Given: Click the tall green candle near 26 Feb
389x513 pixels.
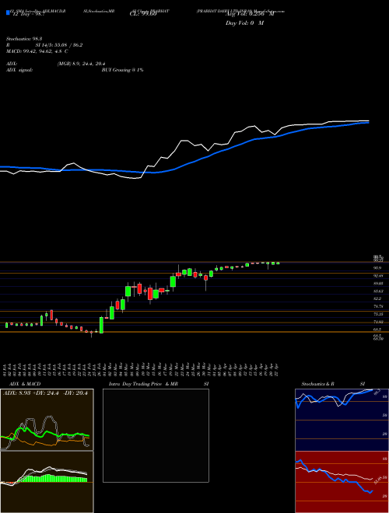Looking at the screenshot, I should click(x=101, y=325).
